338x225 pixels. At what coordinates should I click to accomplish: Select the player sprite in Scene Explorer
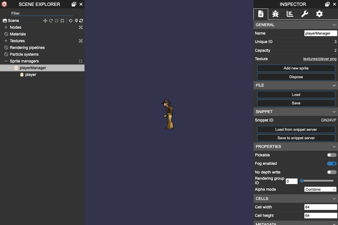tap(30, 75)
